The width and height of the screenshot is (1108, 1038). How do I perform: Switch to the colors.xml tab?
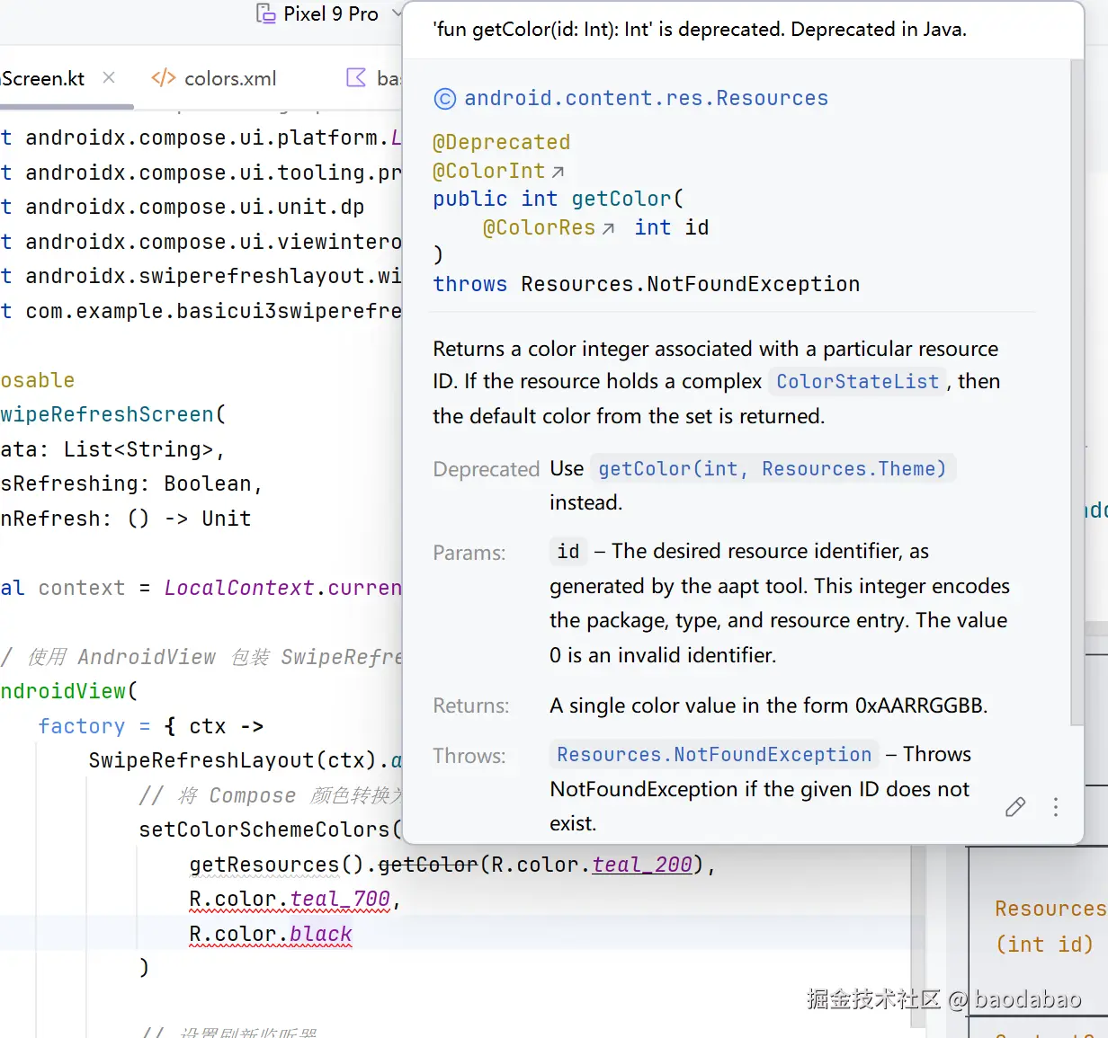tap(214, 78)
